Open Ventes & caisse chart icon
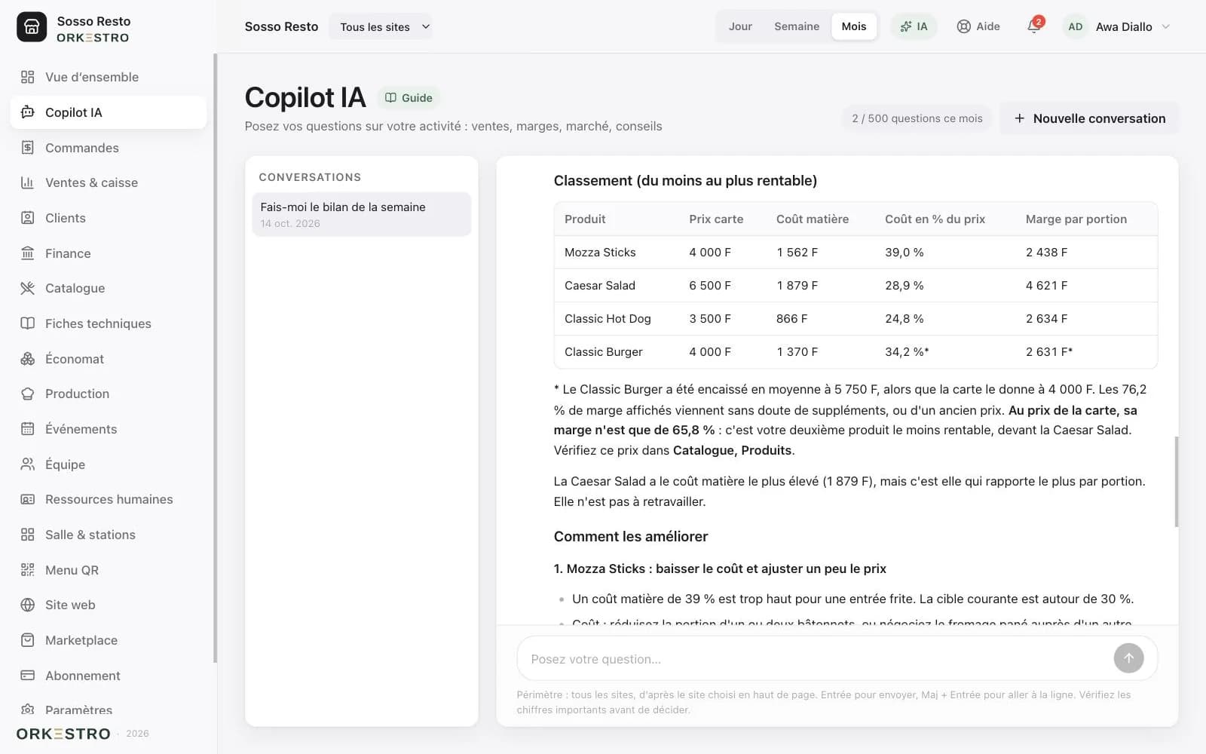The width and height of the screenshot is (1206, 754). (x=28, y=182)
